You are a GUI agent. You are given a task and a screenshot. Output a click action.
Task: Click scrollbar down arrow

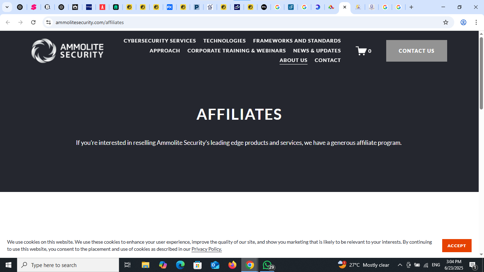pyautogui.click(x=481, y=255)
